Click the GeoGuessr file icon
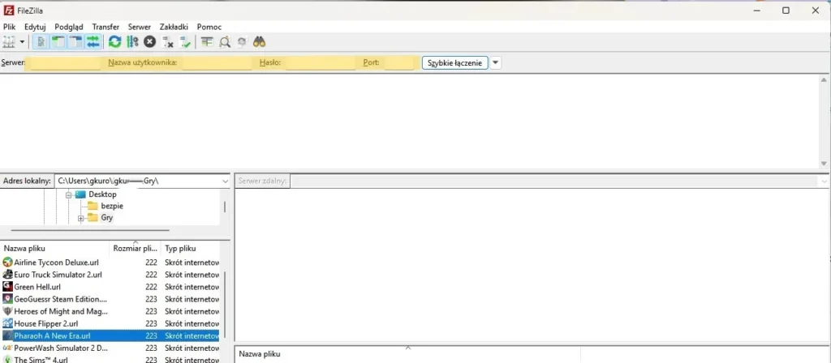831x363 pixels. click(7, 299)
